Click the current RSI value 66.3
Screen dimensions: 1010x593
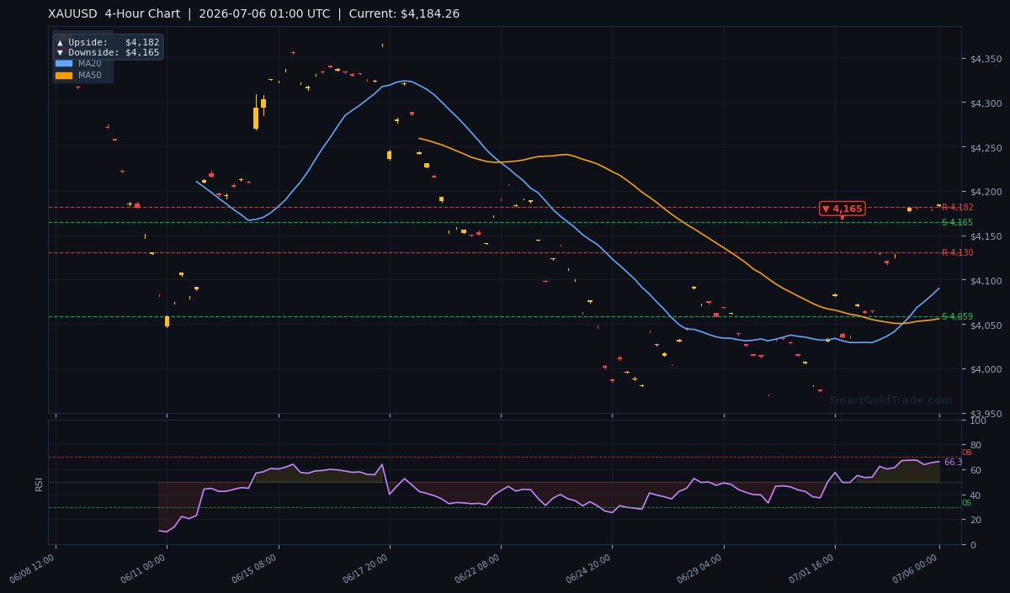coord(953,463)
